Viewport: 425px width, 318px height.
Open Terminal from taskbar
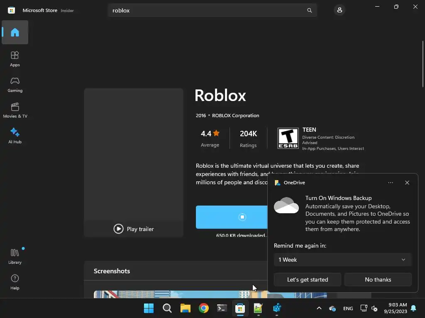[x=222, y=308]
